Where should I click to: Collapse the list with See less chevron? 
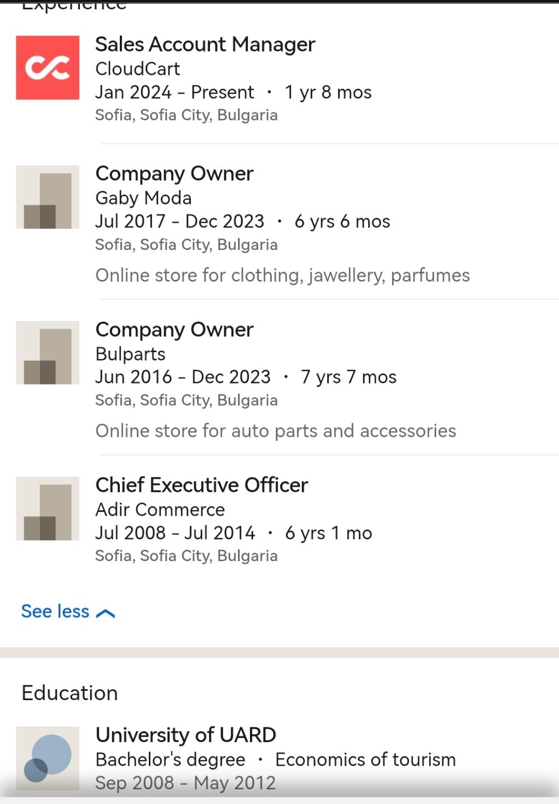[x=106, y=613]
